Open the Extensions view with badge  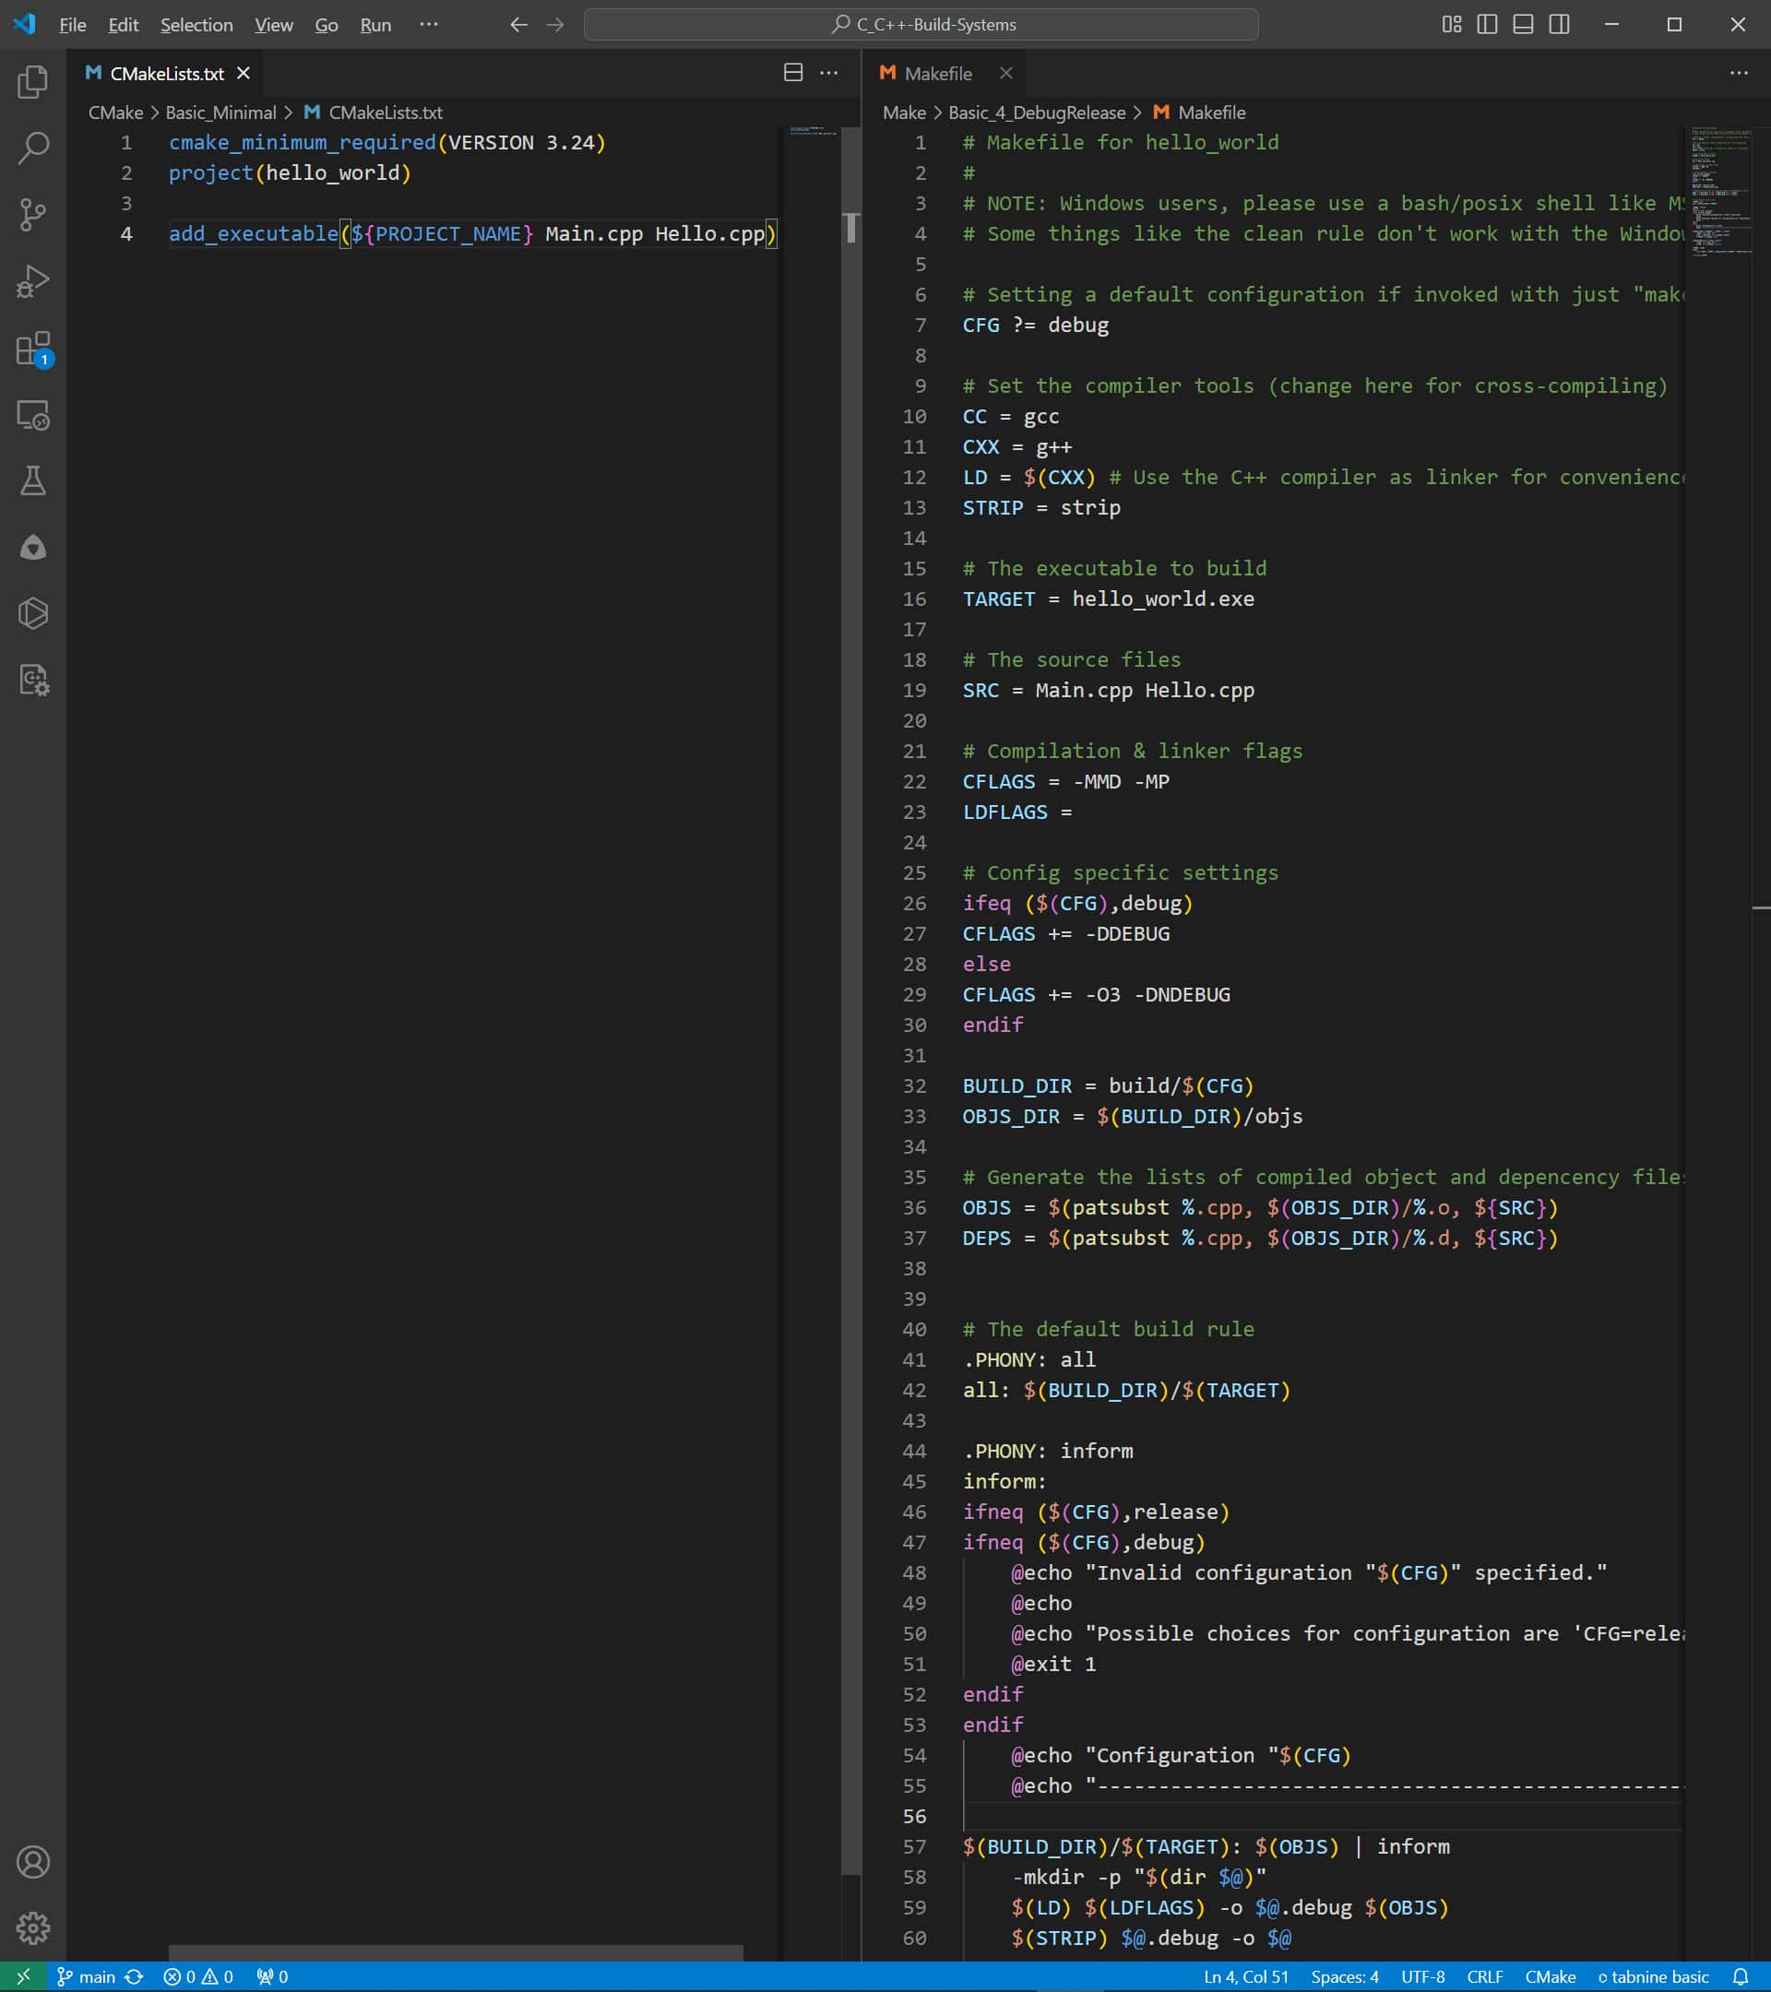tap(33, 348)
